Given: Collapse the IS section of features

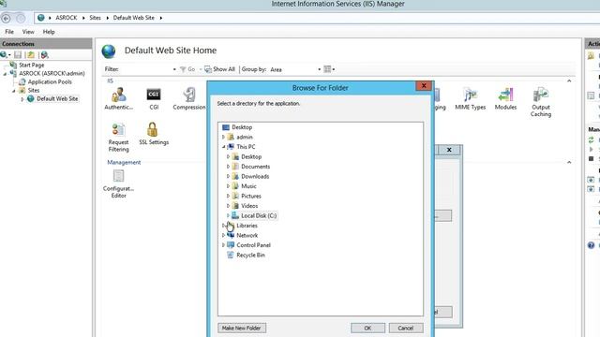Looking at the screenshot, I should click(569, 81).
